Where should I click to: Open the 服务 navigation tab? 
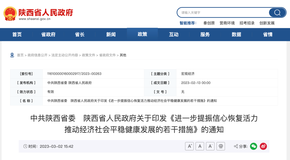tap(205, 35)
